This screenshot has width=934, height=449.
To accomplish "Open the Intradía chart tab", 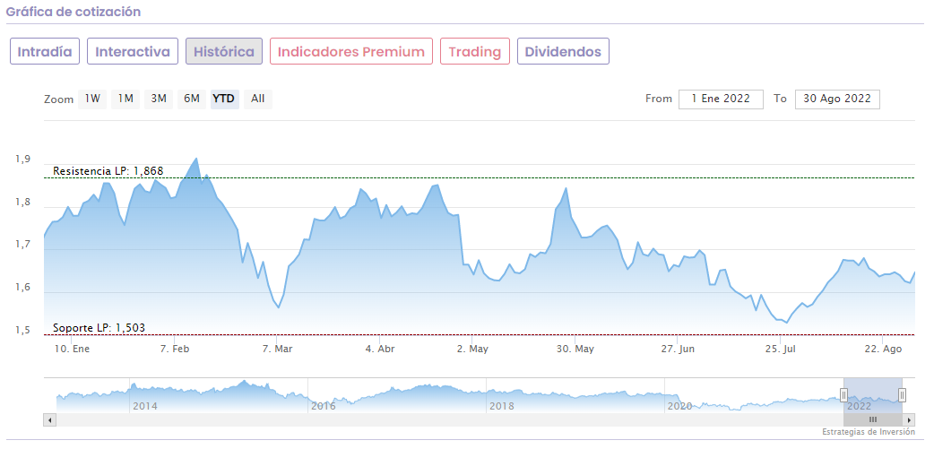I will coord(45,52).
